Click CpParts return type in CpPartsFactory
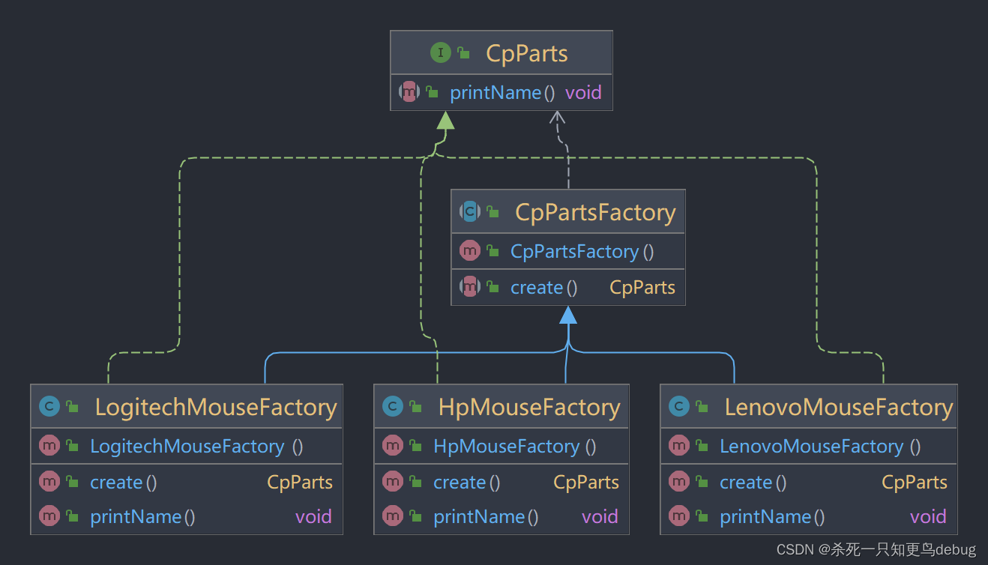988x565 pixels. tap(642, 288)
